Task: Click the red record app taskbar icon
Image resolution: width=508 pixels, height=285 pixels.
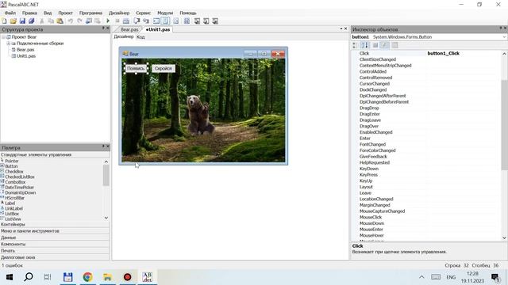Action: pos(127,277)
